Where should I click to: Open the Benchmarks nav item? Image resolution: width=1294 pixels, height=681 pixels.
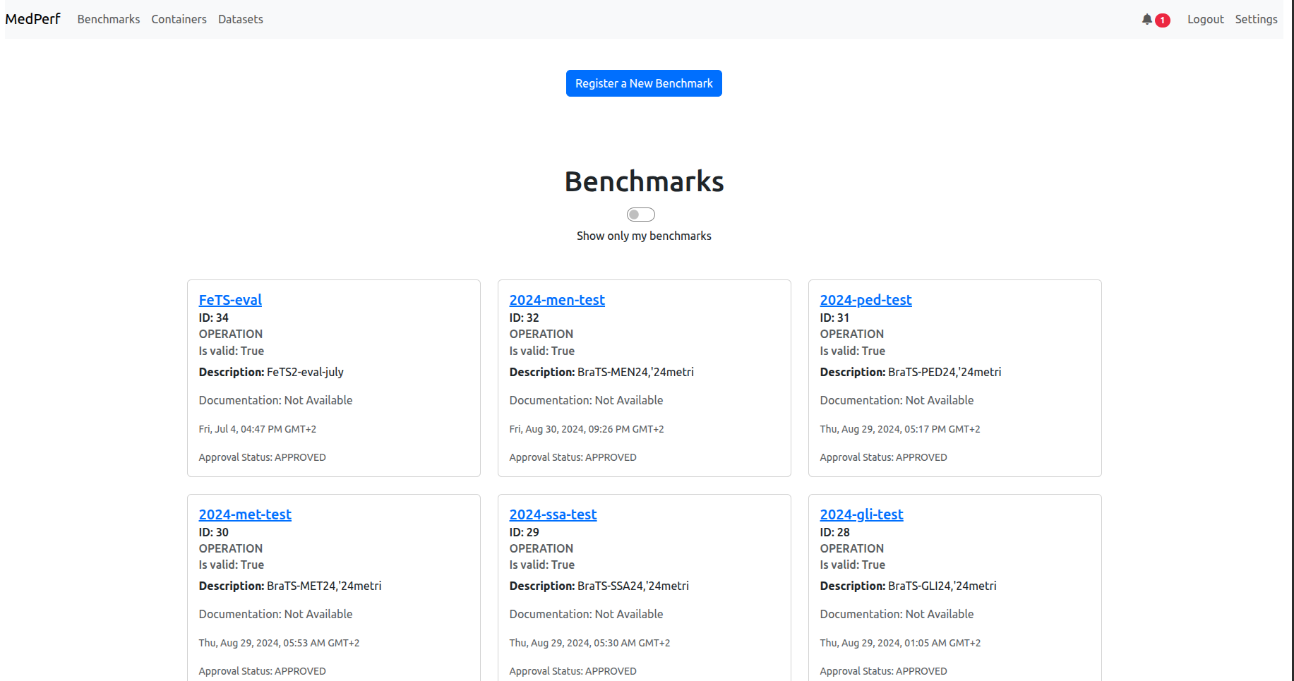click(109, 19)
